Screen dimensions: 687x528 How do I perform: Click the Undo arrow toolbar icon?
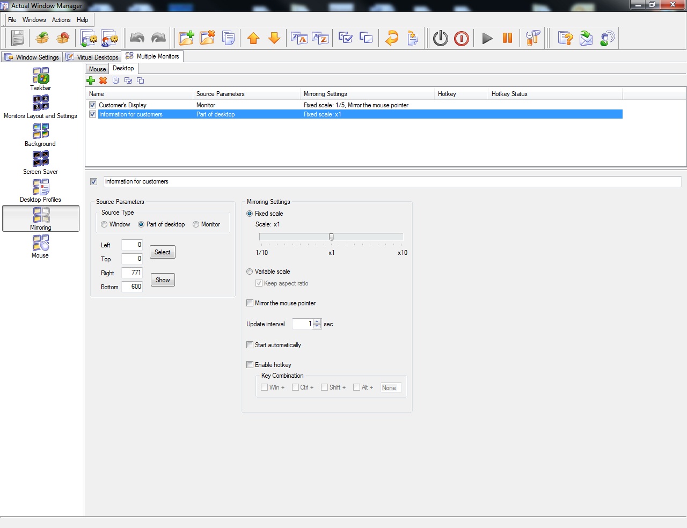pyautogui.click(x=137, y=38)
